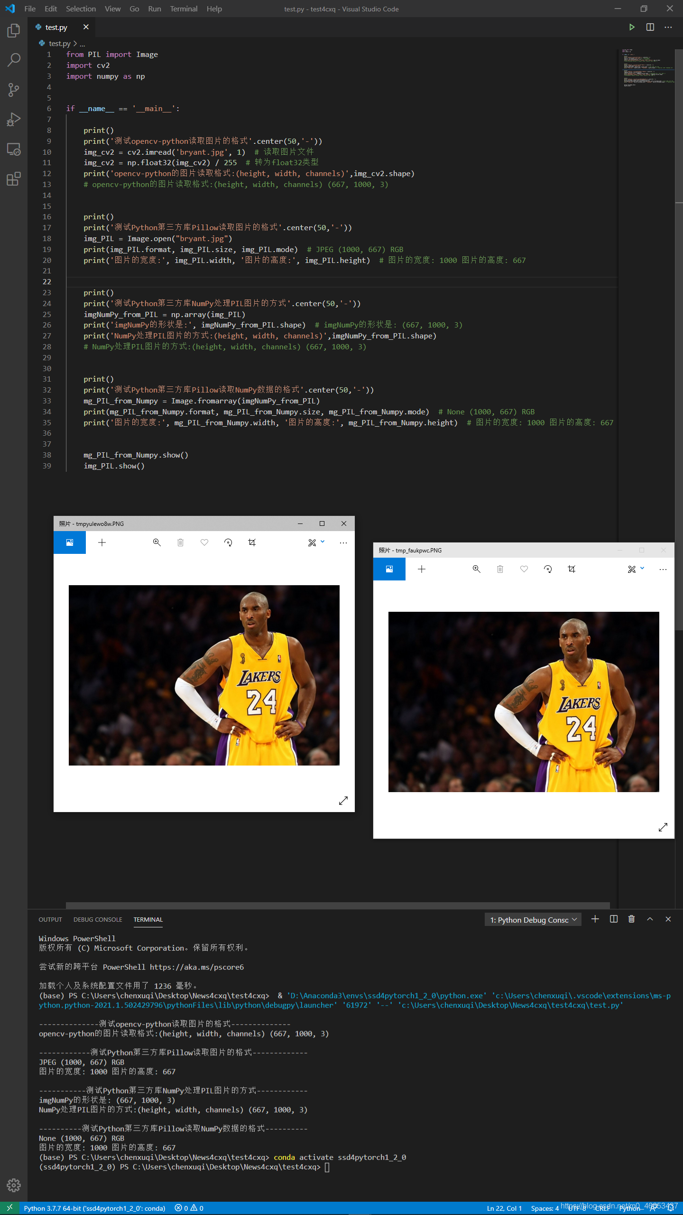The height and width of the screenshot is (1215, 683).
Task: Open the Explorer view in activity bar
Action: (14, 31)
